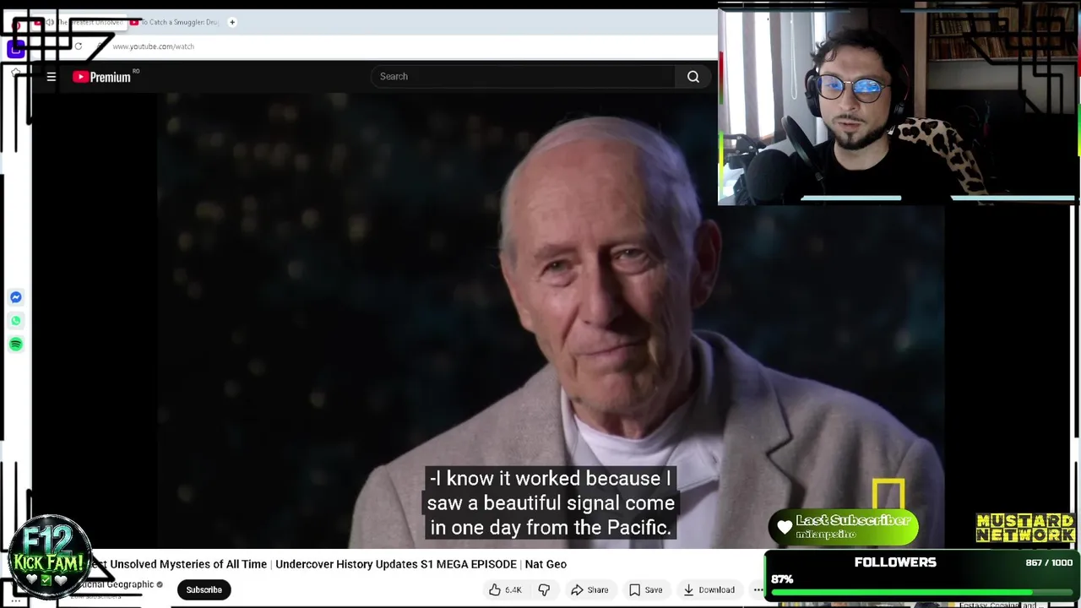
Task: Reload the page with refresh icon
Action: click(78, 46)
